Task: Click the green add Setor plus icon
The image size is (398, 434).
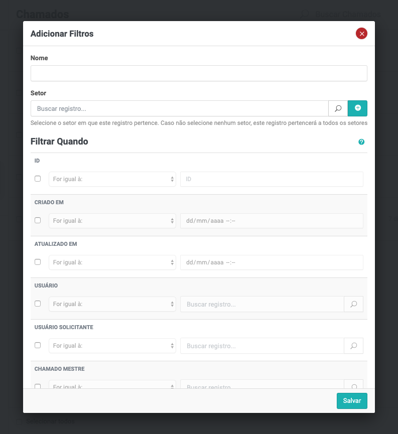Action: (x=357, y=108)
